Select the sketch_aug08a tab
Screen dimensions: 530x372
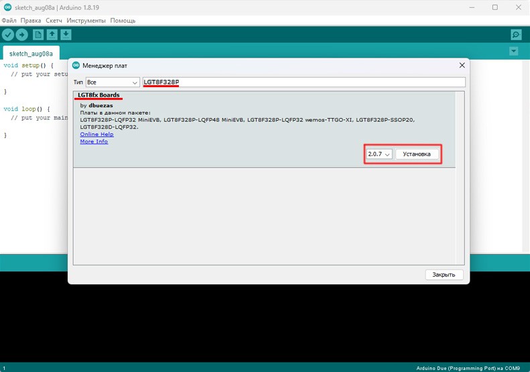[31, 53]
